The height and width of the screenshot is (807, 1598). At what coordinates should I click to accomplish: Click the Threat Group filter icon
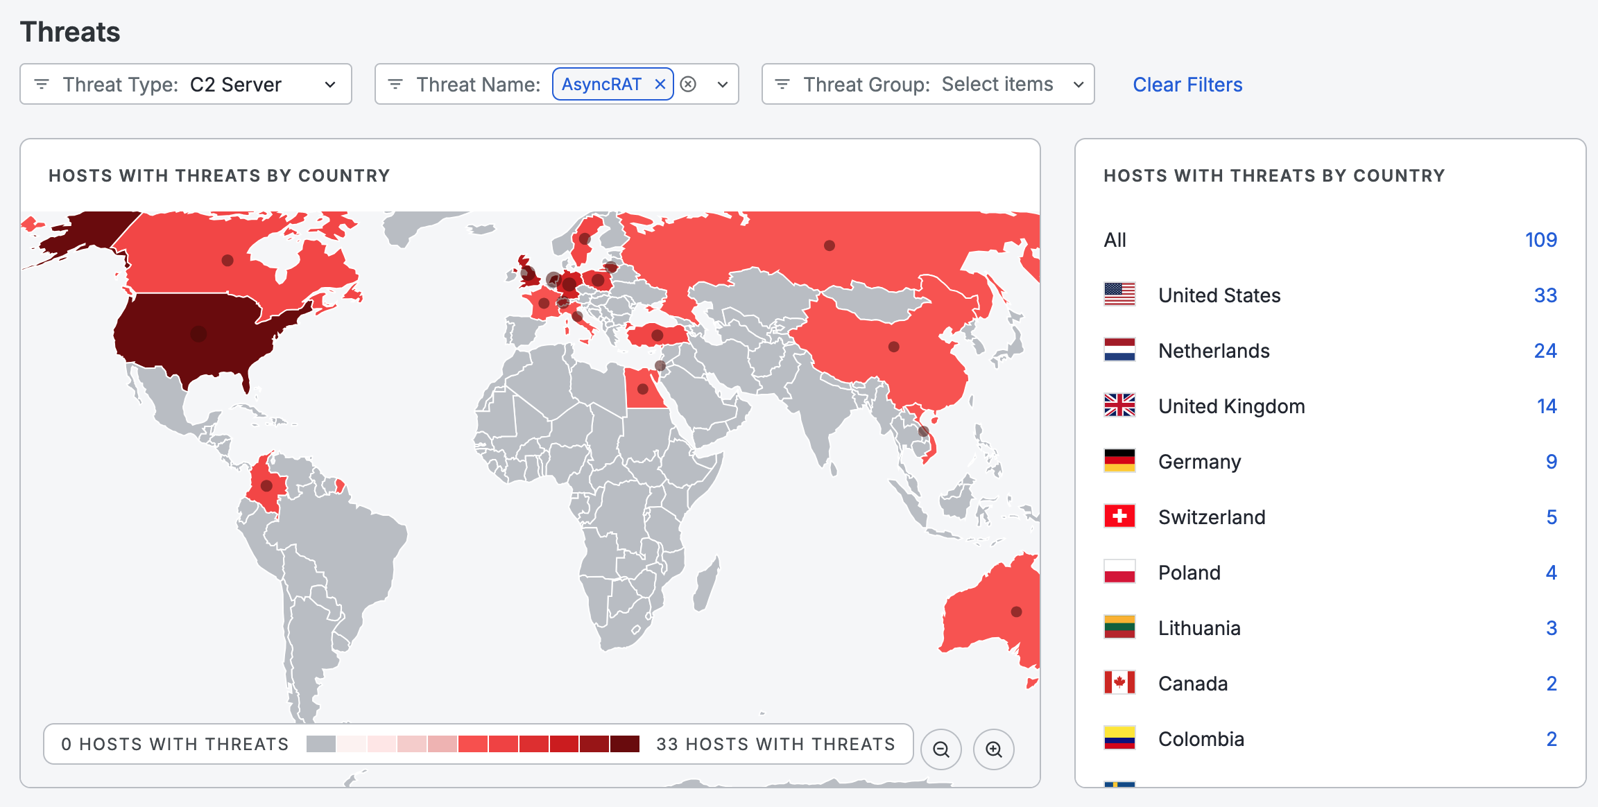782,84
